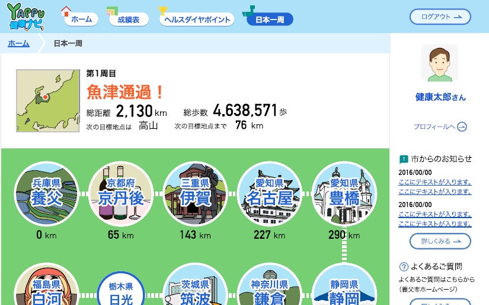Click the 健康太郎さん name link

point(440,97)
